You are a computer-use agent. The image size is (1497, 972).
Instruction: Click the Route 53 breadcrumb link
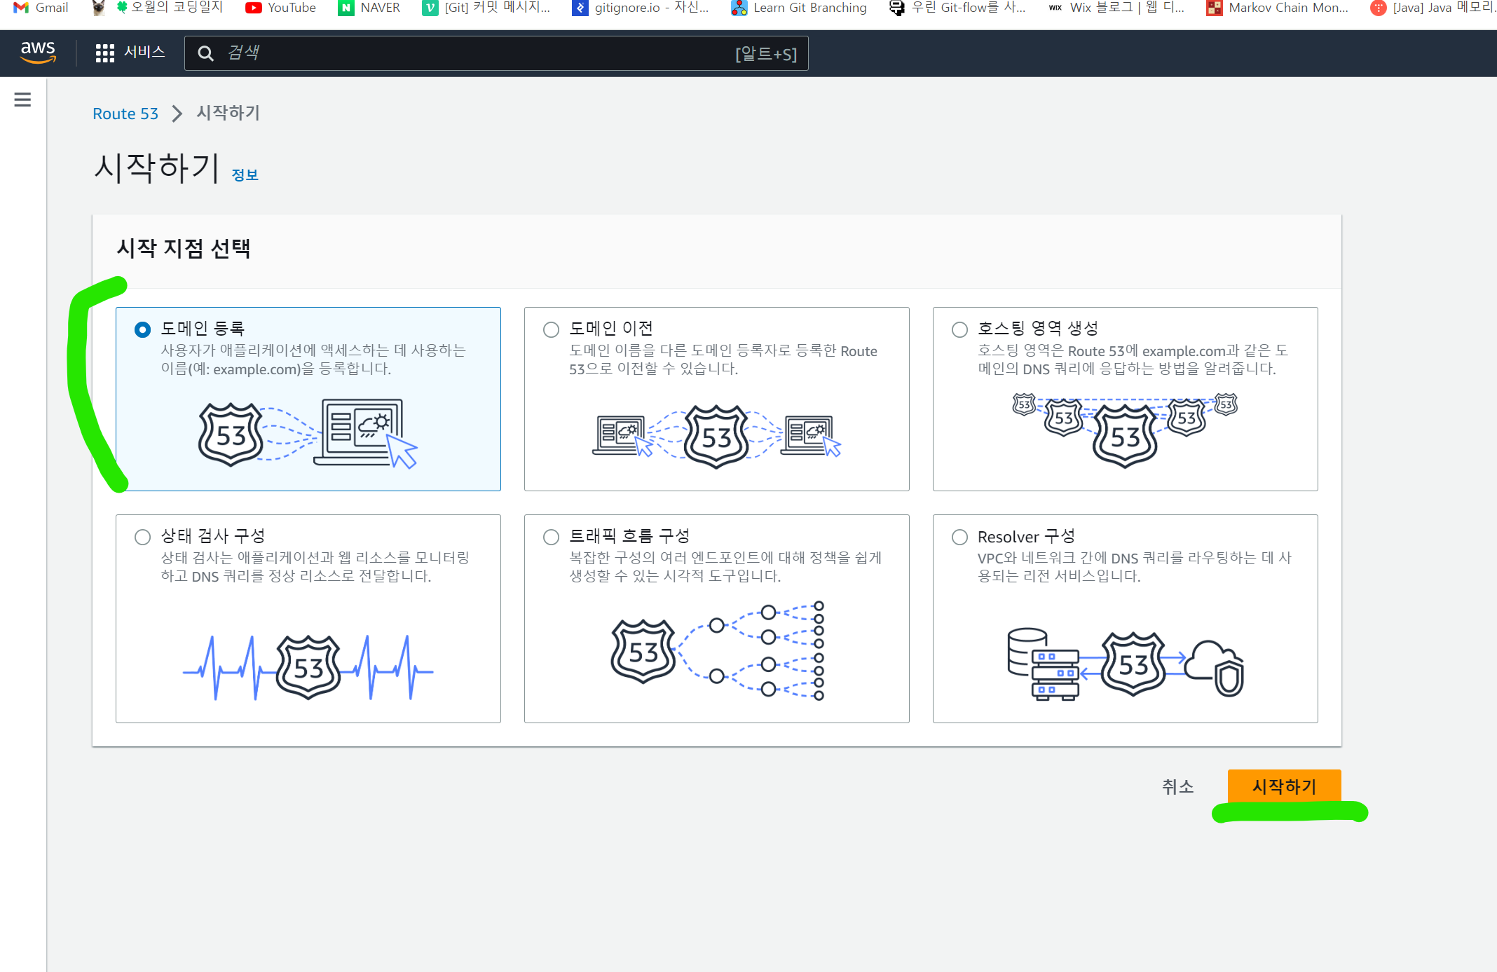tap(125, 114)
